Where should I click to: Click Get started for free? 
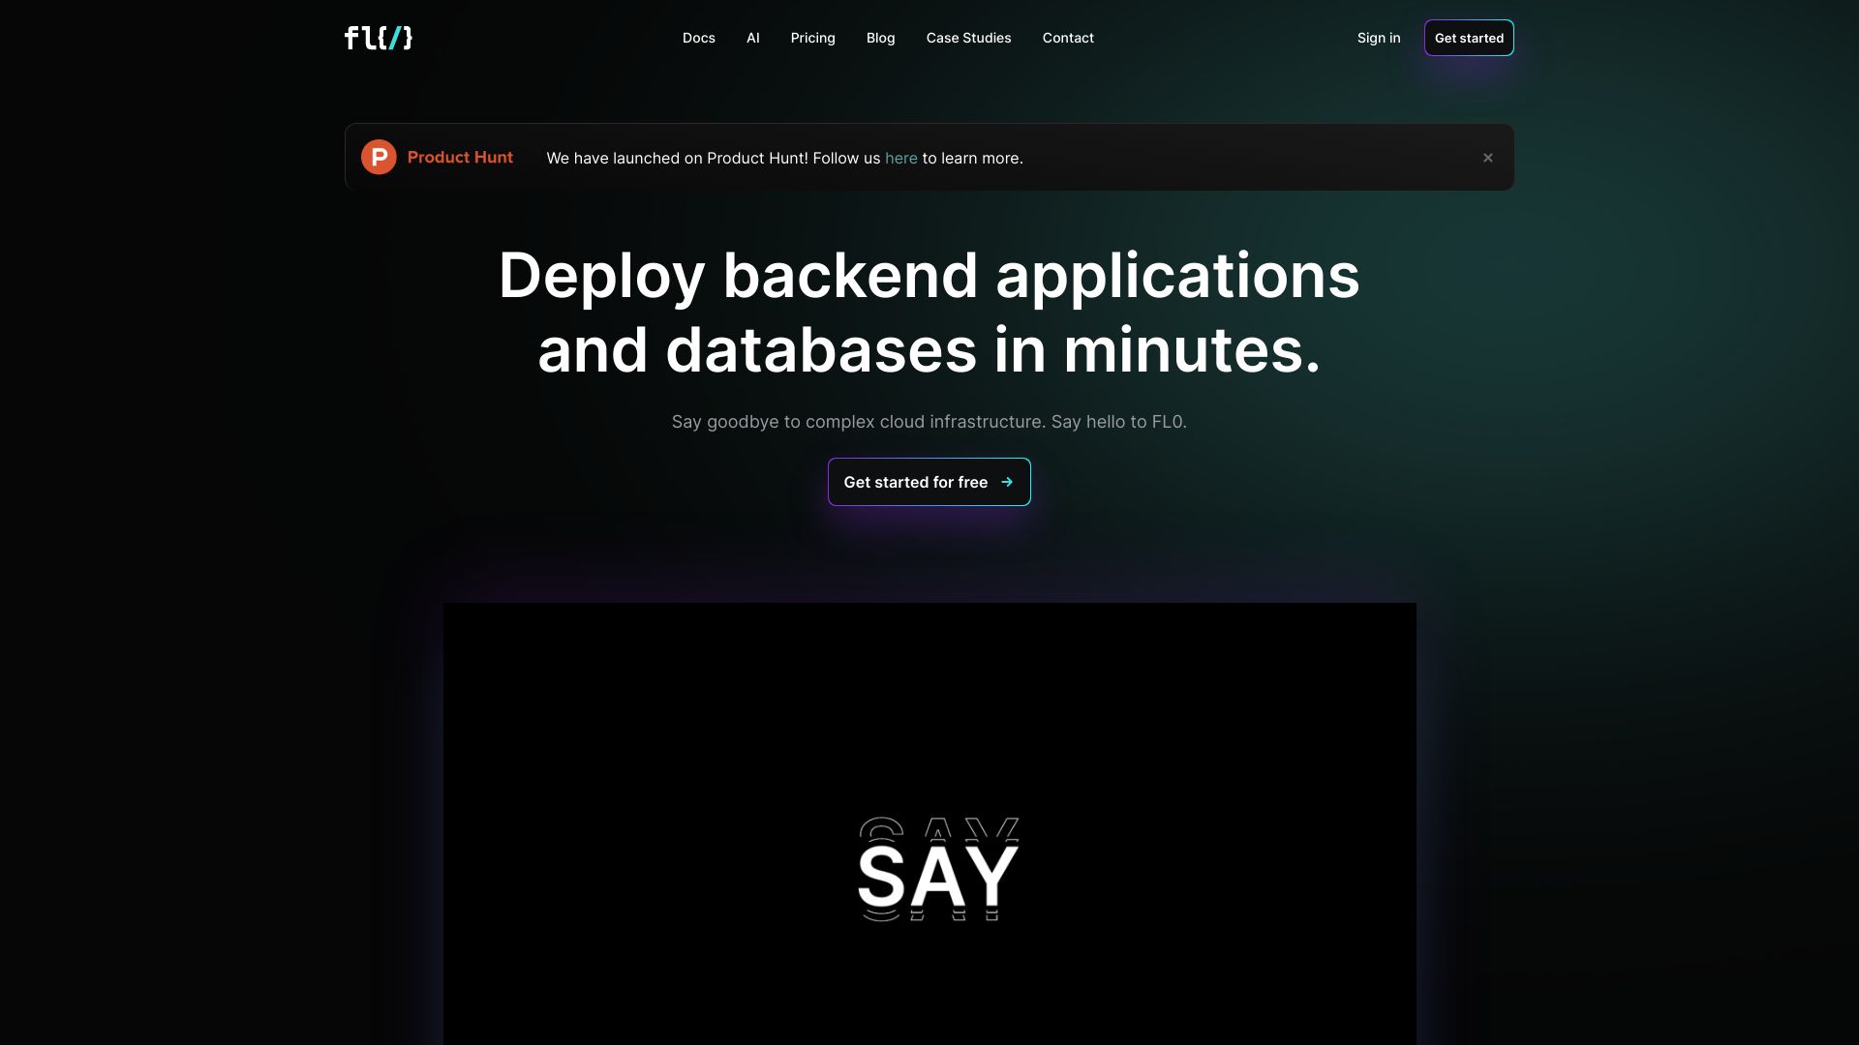pos(916,481)
